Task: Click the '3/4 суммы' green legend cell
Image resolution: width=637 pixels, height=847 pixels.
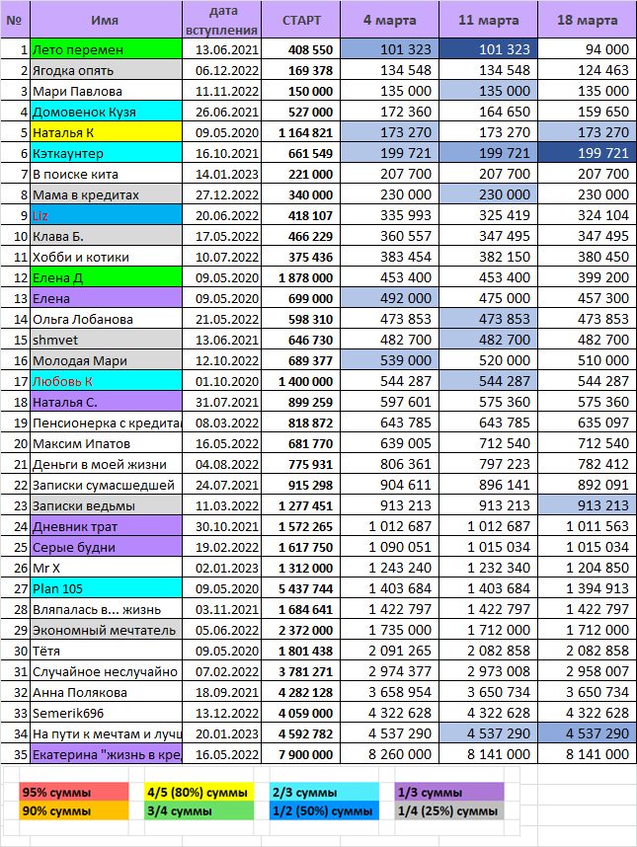Action: tap(199, 810)
